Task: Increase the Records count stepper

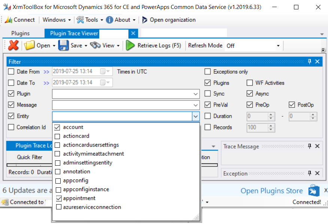Action: [271, 126]
